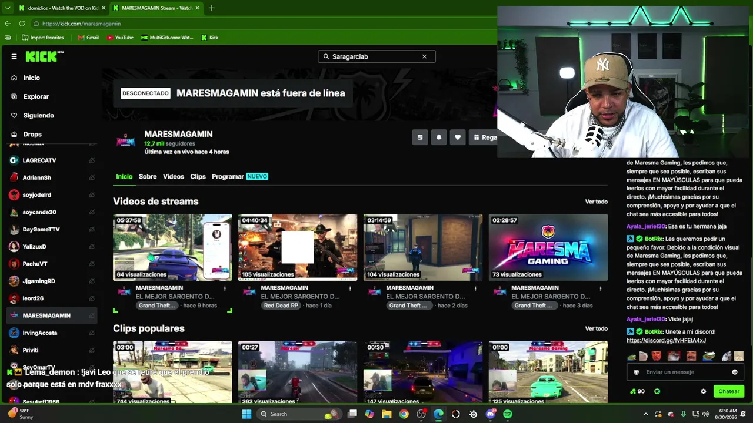Click the offline icon beside LAGRECATV
The width and height of the screenshot is (753, 423).
(x=92, y=160)
